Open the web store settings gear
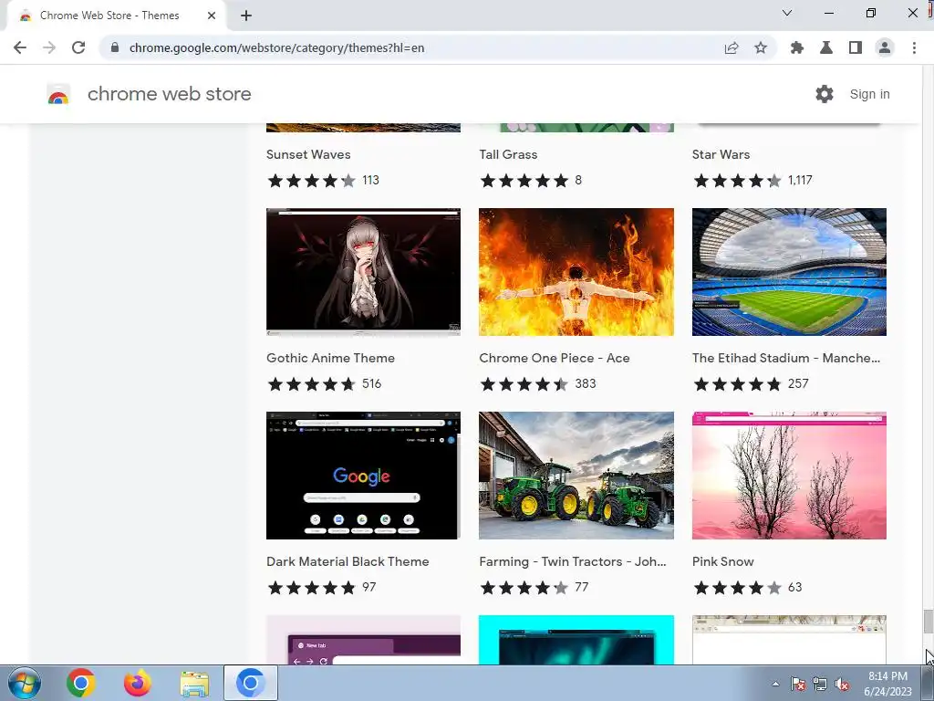Image resolution: width=934 pixels, height=701 pixels. [825, 94]
